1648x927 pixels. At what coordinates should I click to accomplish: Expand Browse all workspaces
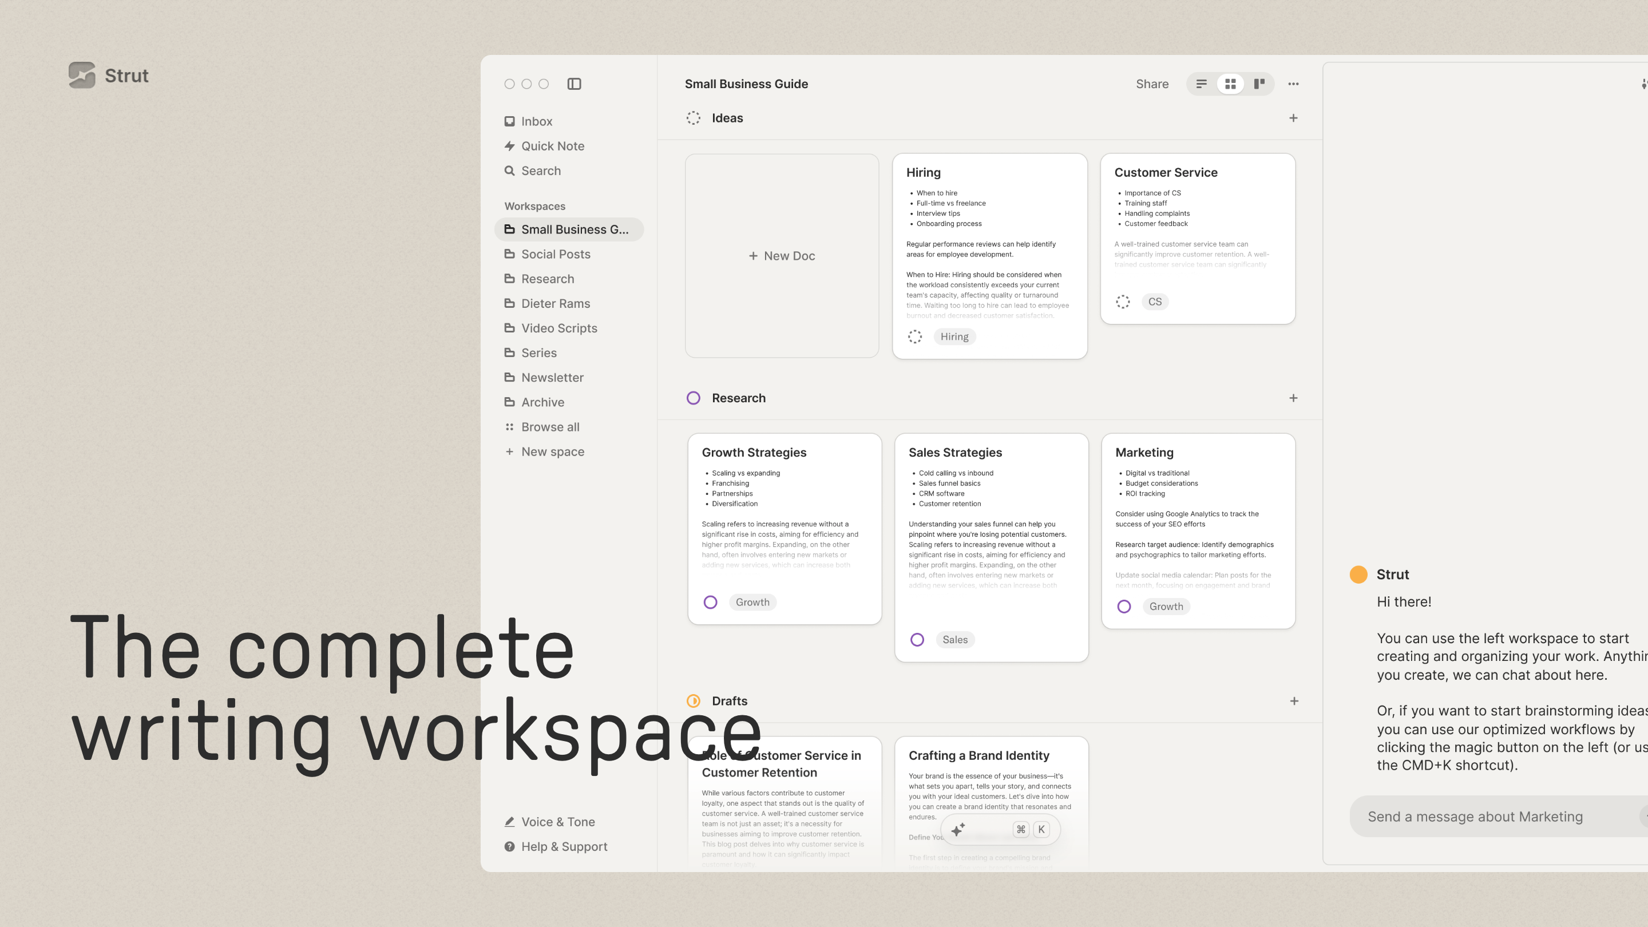point(549,427)
